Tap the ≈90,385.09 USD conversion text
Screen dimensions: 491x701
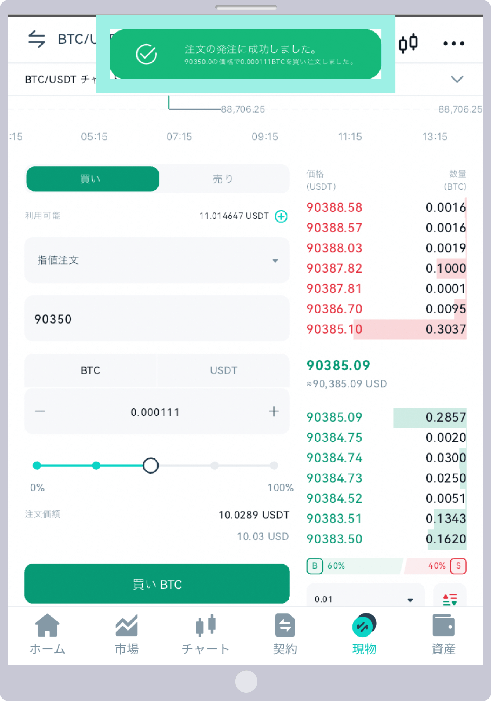pos(347,384)
